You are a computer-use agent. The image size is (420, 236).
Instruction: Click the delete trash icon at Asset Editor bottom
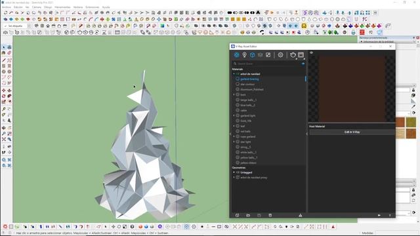point(270,215)
